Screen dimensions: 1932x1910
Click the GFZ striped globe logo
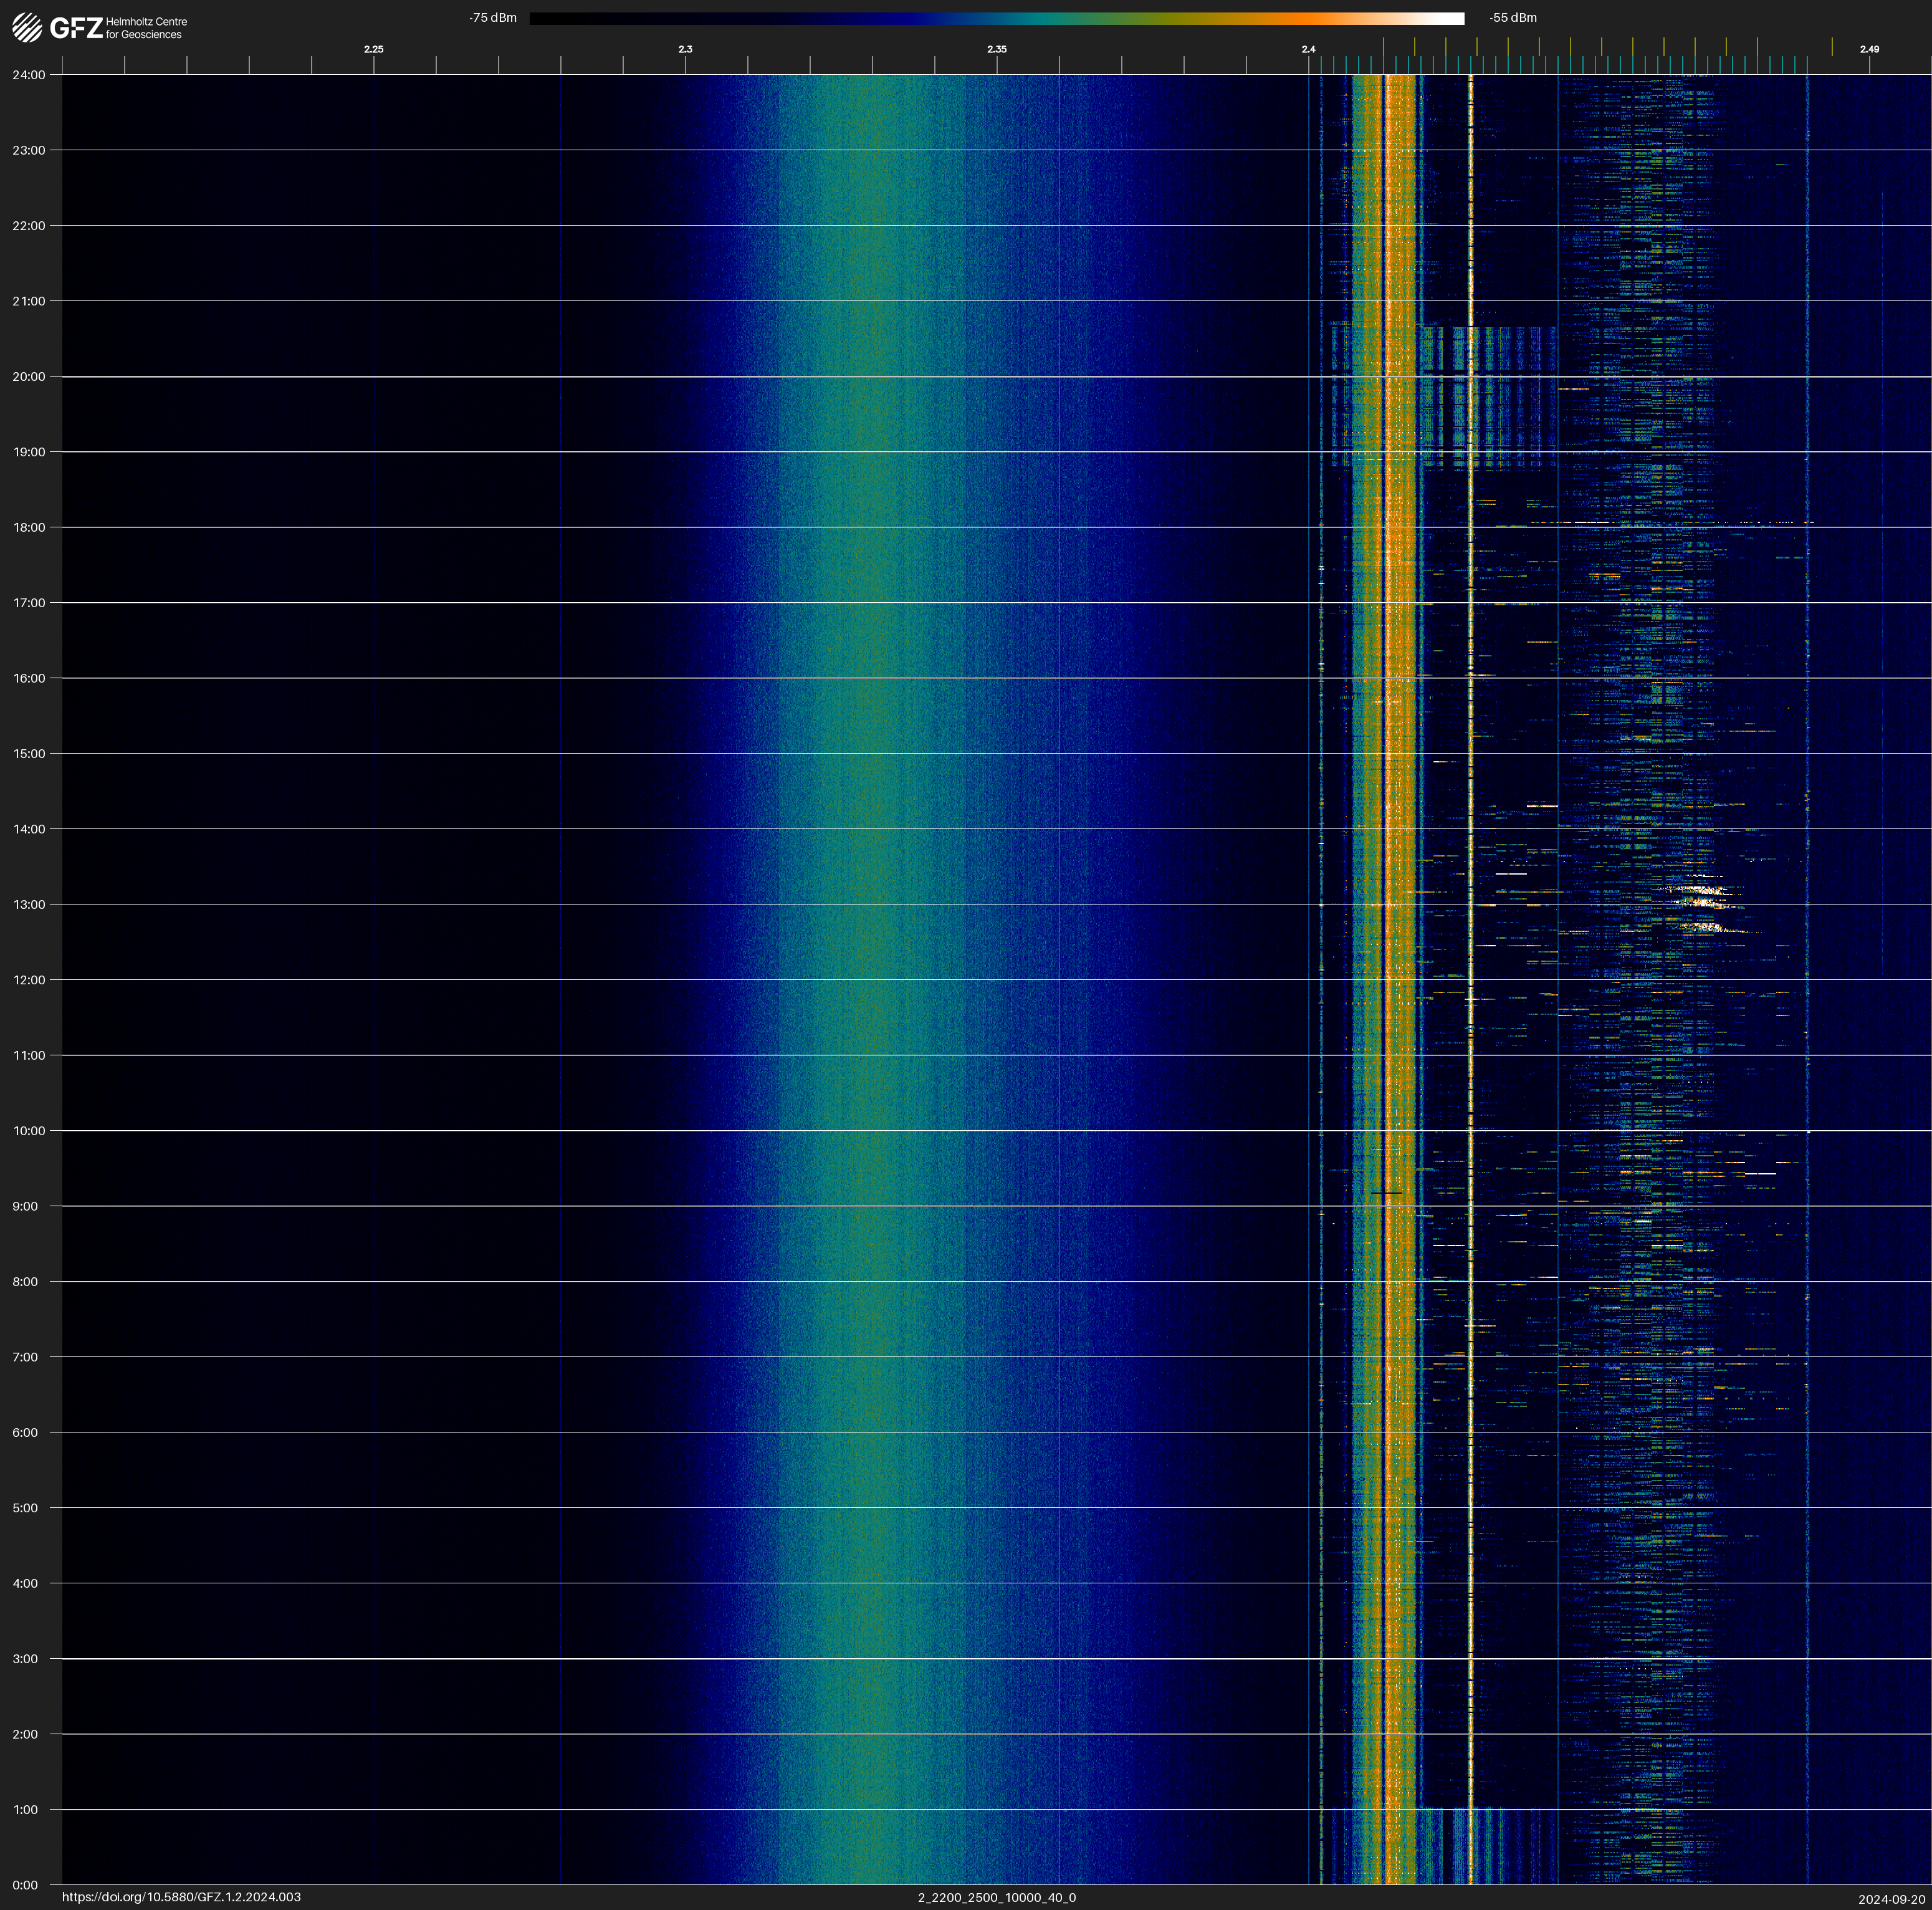pos(27,28)
